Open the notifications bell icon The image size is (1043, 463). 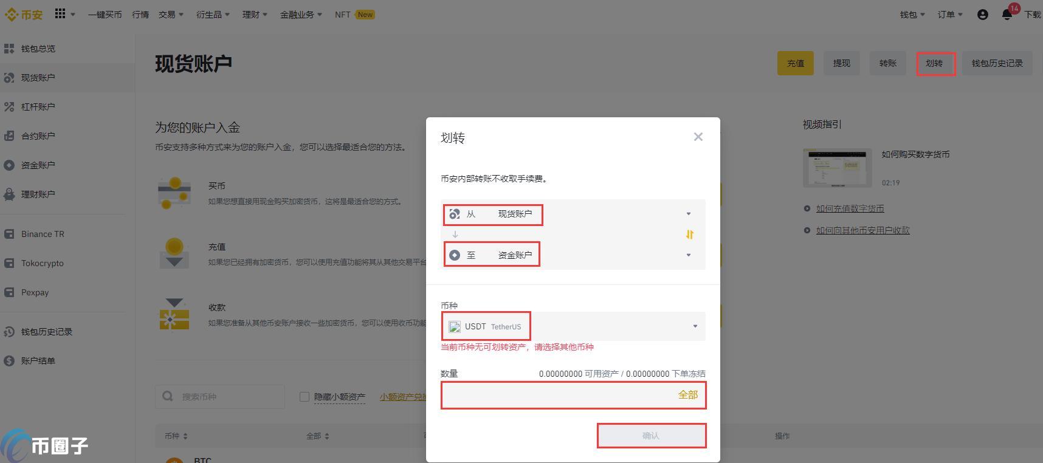pyautogui.click(x=1007, y=15)
